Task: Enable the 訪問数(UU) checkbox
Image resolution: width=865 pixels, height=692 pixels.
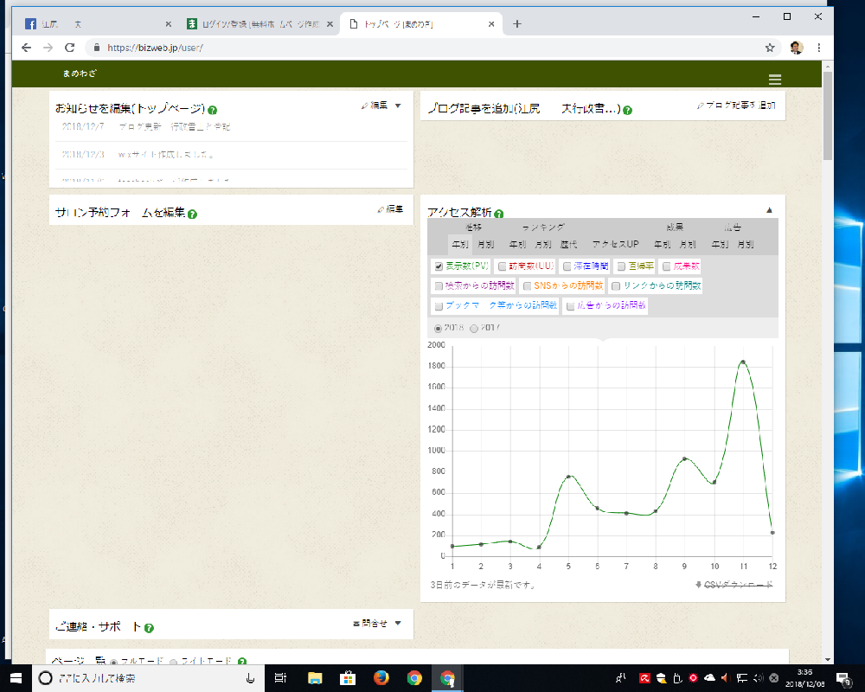Action: pos(502,266)
